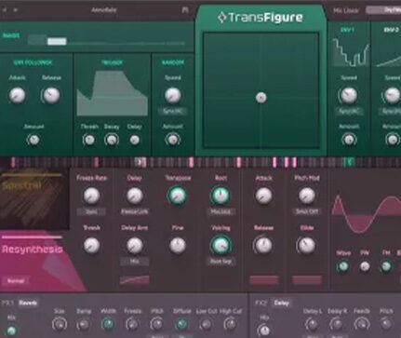The image size is (401, 338).
Task: Click the curve display below Delay Amt Mix
Action: click(135, 280)
